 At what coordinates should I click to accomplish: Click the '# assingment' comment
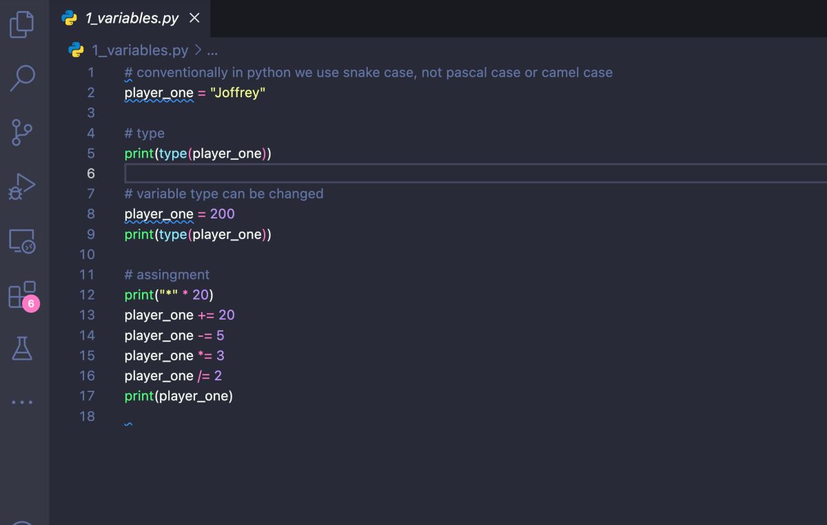[167, 275]
